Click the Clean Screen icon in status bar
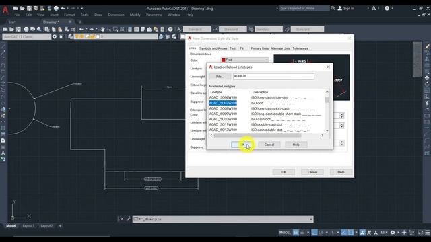The image size is (431, 242). pyautogui.click(x=420, y=233)
